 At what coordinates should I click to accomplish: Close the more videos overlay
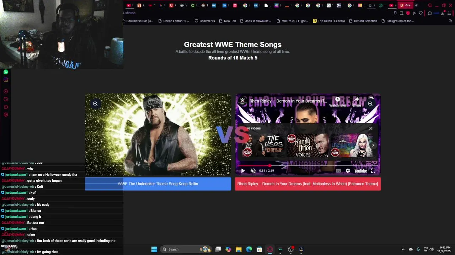tap(371, 129)
